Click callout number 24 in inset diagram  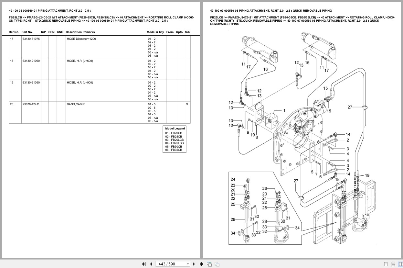coord(233,179)
